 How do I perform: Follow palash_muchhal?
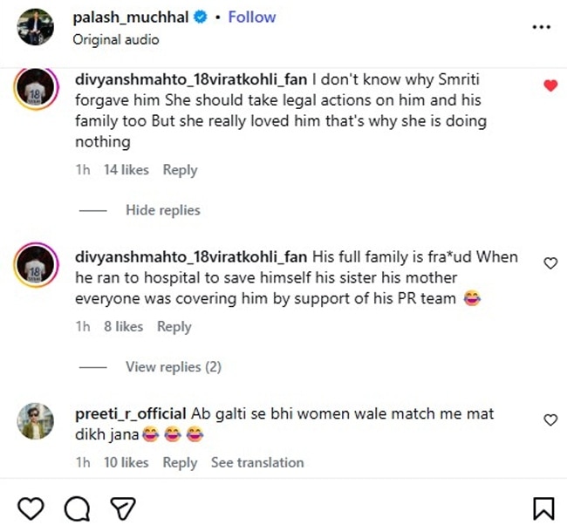point(252,17)
